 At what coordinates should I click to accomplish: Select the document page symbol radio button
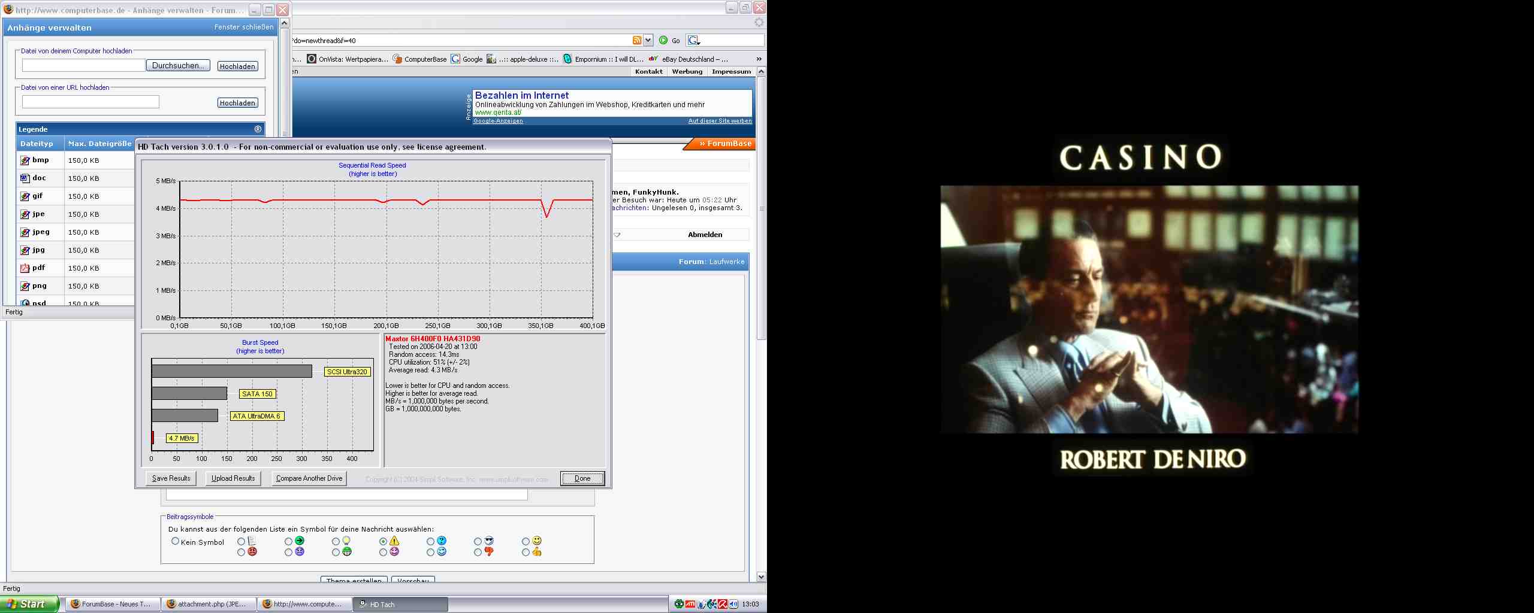pos(241,541)
